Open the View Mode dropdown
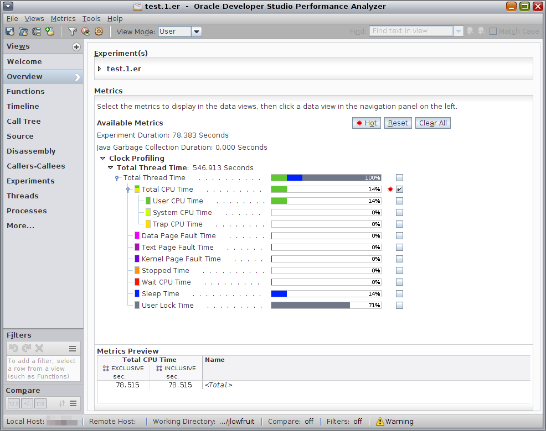 pyautogui.click(x=197, y=31)
